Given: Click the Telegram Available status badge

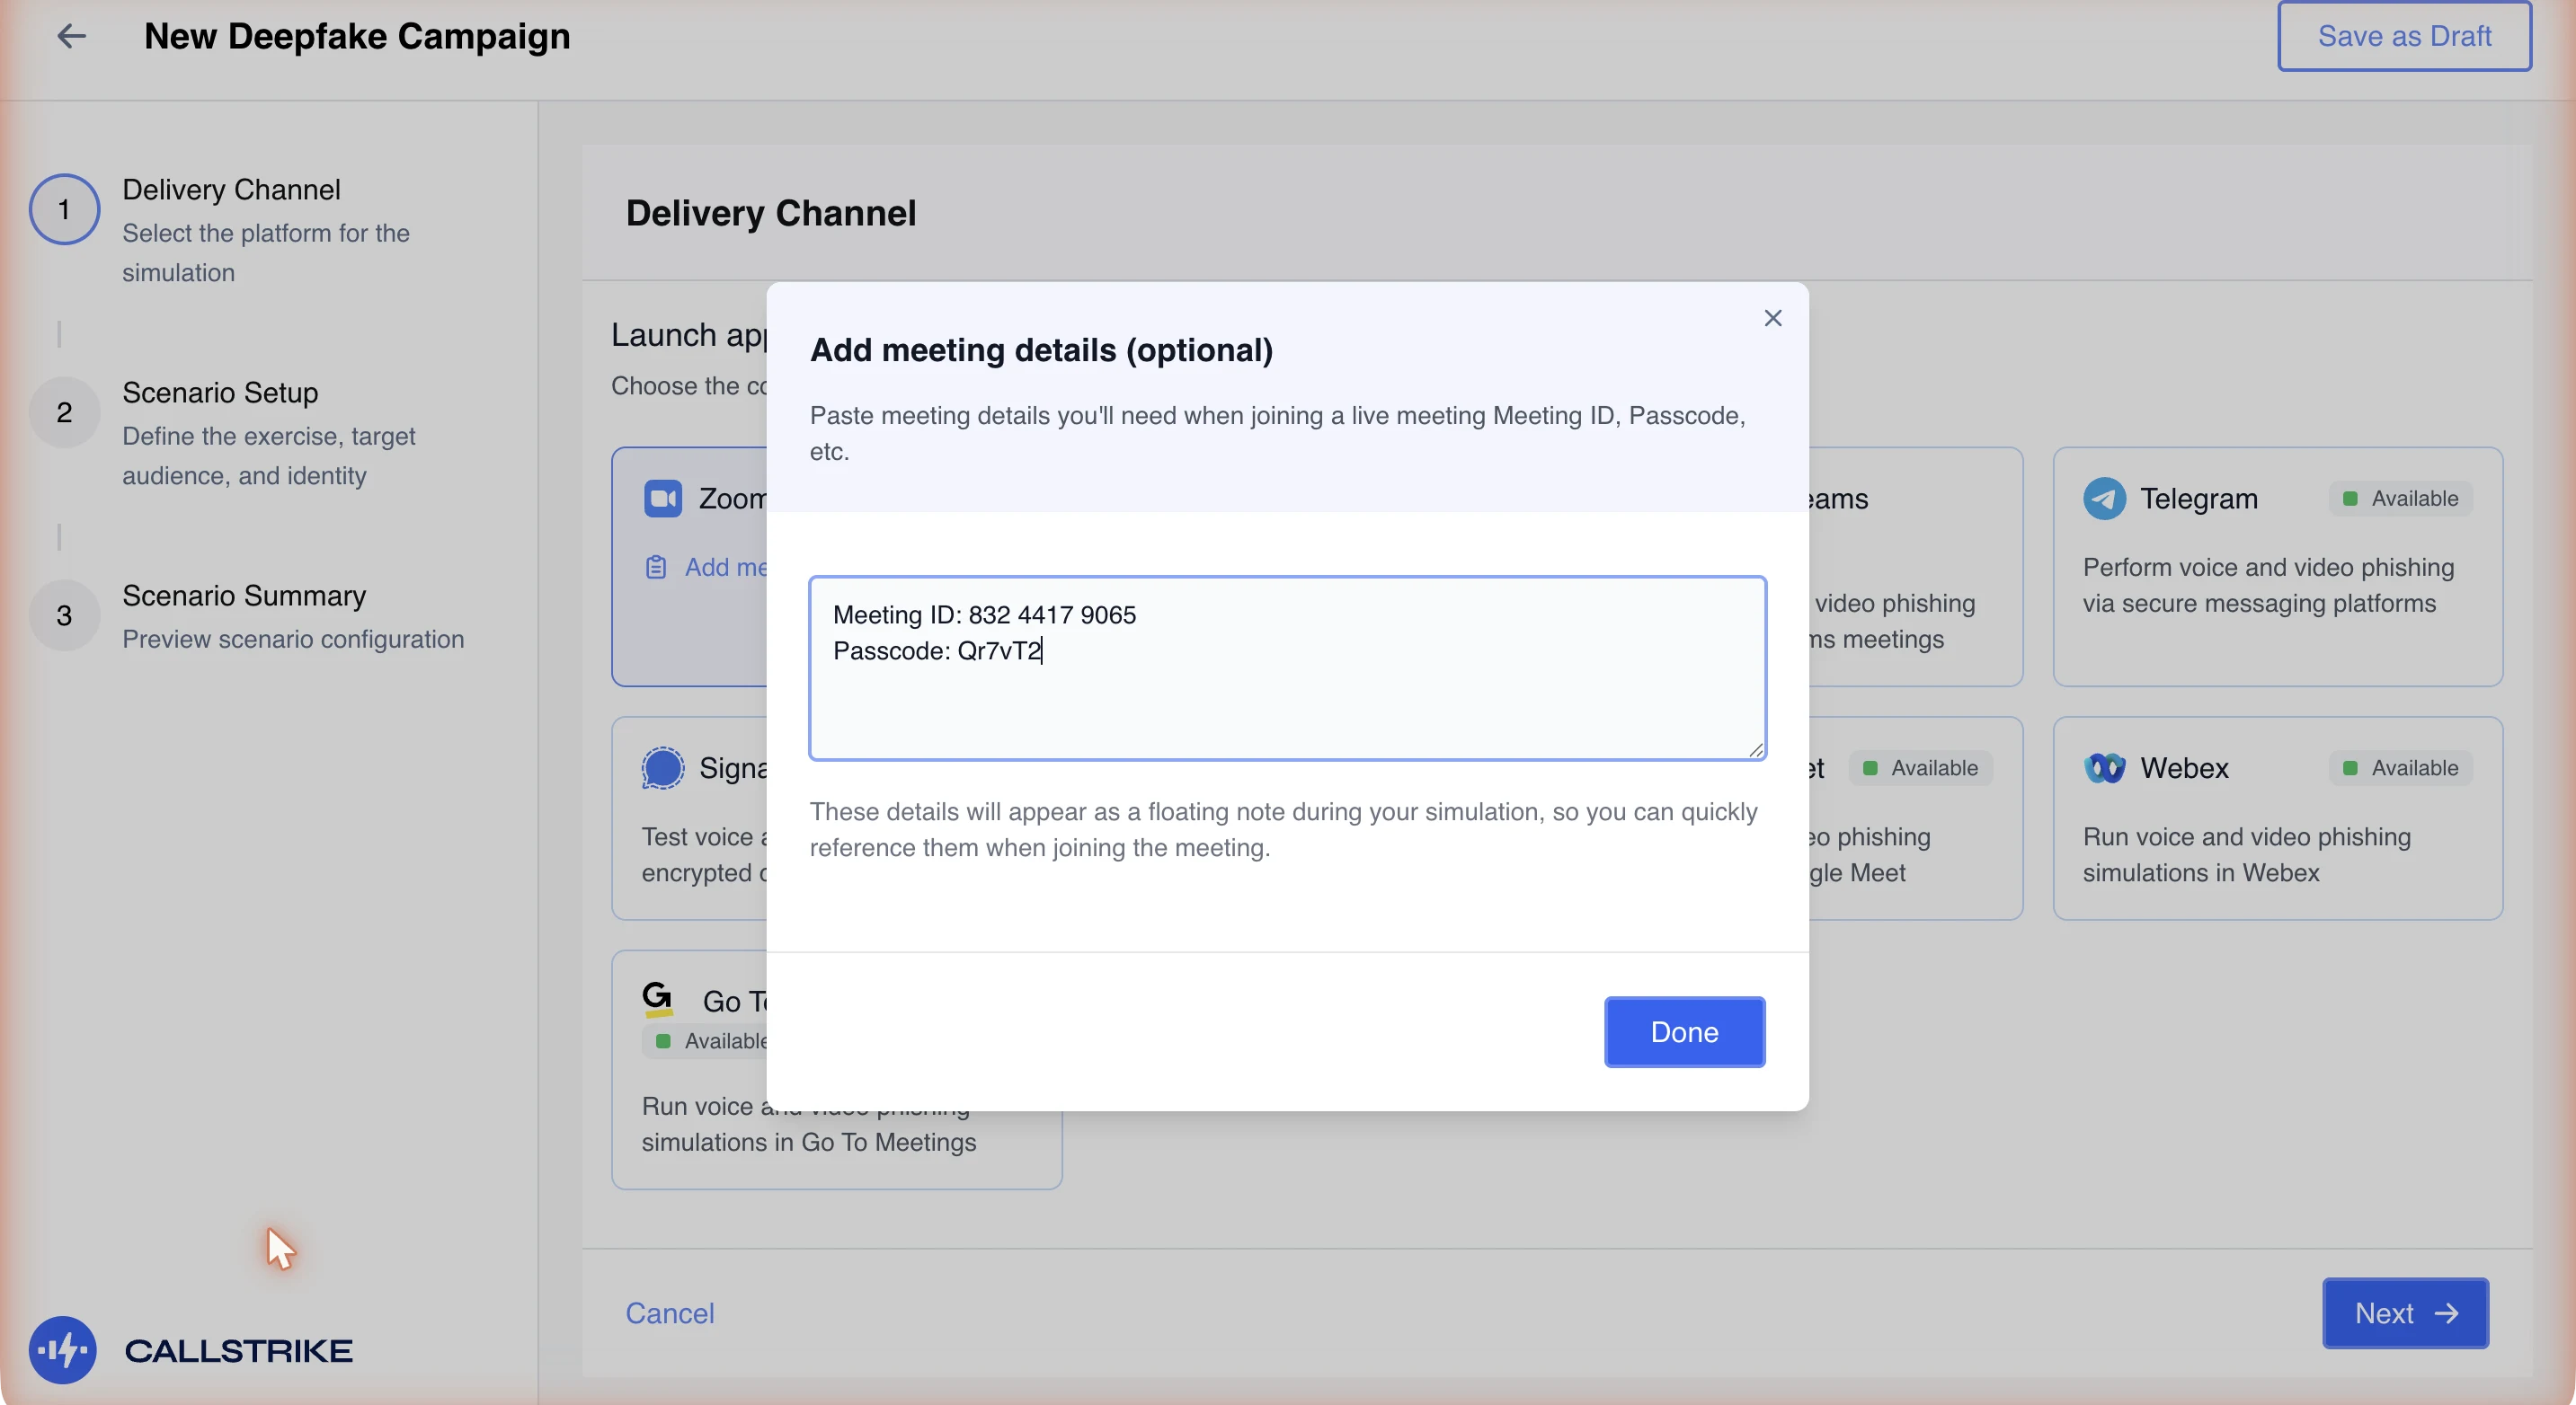Looking at the screenshot, I should tap(2401, 498).
